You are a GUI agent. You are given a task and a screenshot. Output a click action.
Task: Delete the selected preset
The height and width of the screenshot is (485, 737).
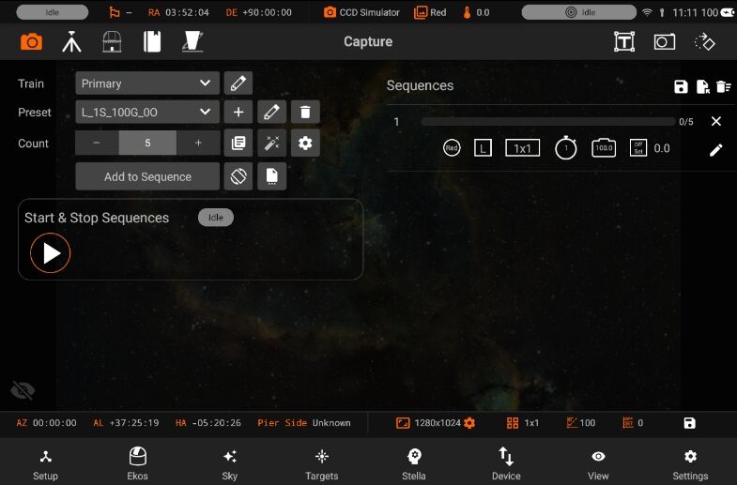(305, 112)
